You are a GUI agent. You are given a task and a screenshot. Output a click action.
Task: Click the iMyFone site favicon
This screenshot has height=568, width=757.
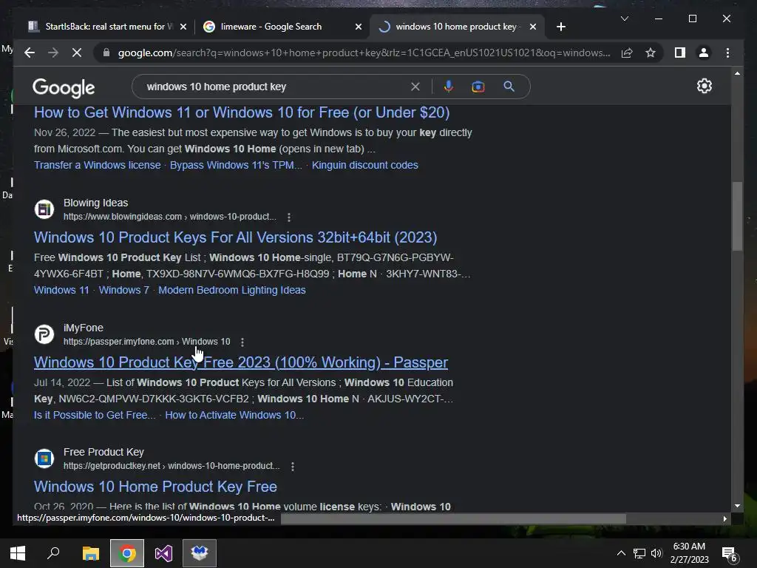point(44,334)
